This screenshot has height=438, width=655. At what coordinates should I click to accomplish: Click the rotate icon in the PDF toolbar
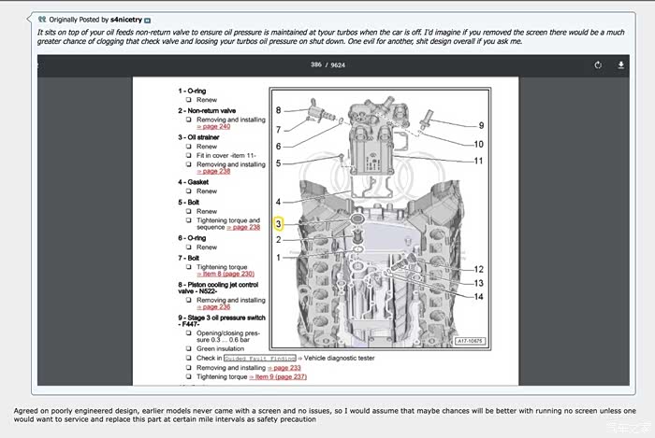pyautogui.click(x=598, y=65)
